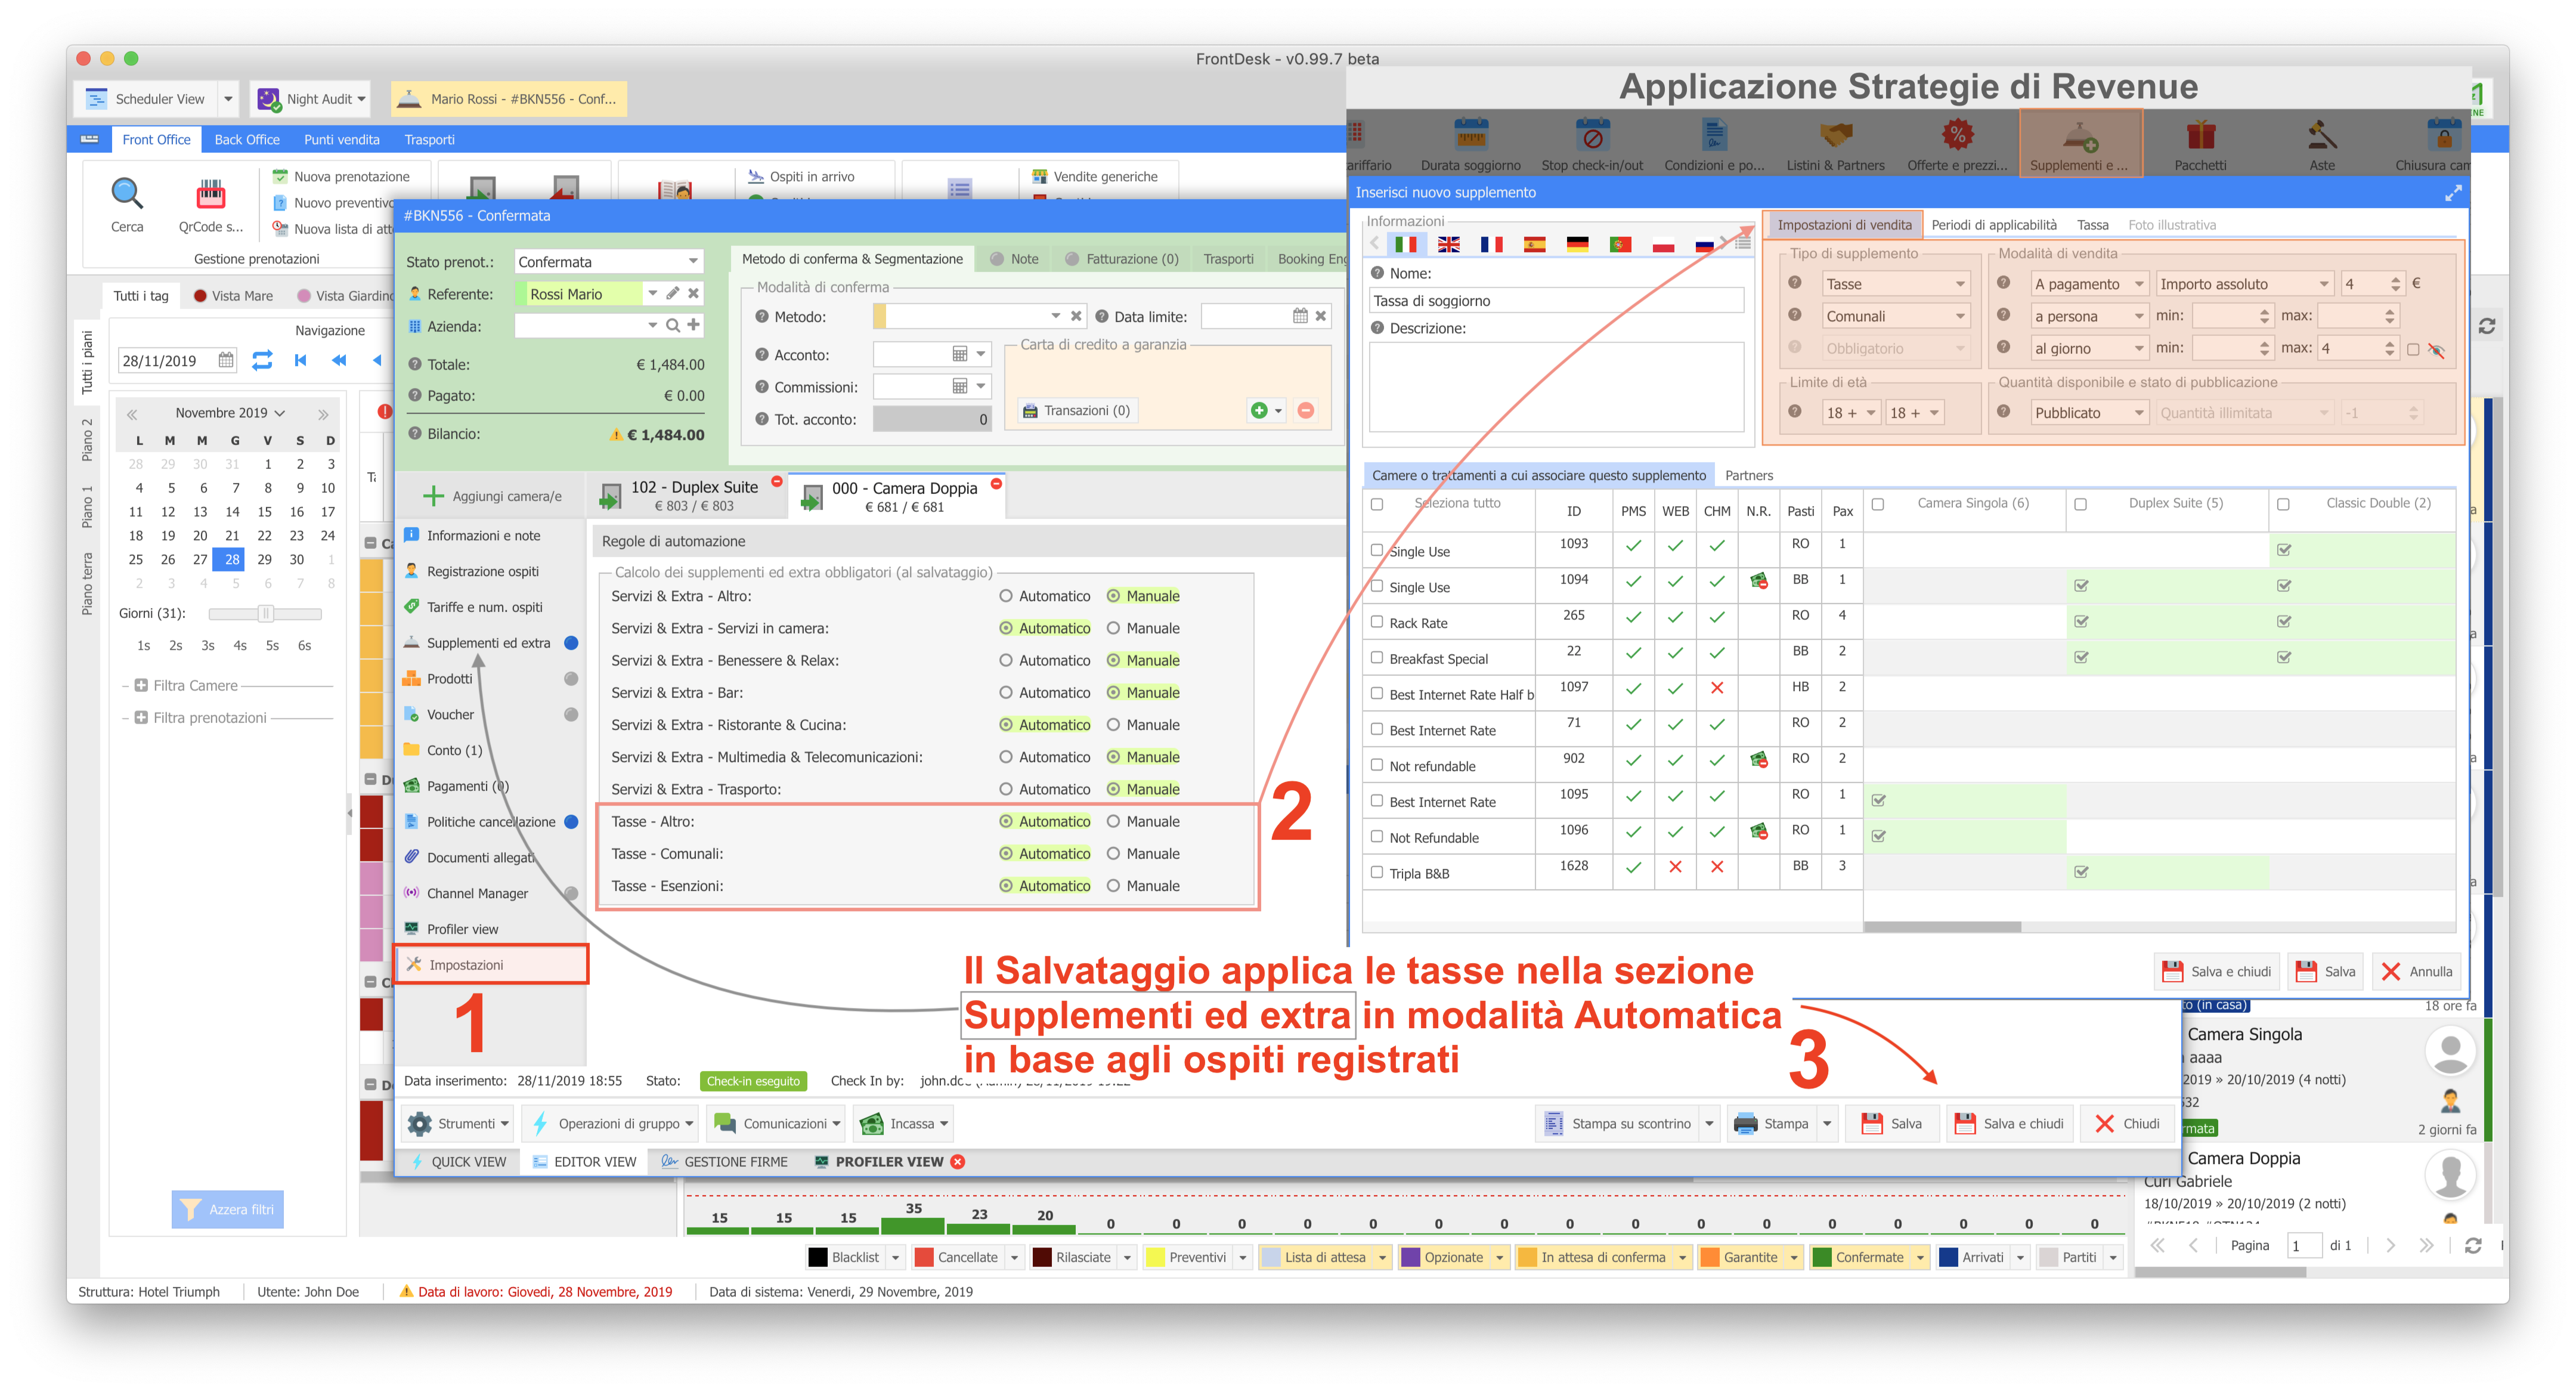This screenshot has height=1392, width=2576.
Task: Open Channel Manager sidebar item
Action: click(x=477, y=893)
